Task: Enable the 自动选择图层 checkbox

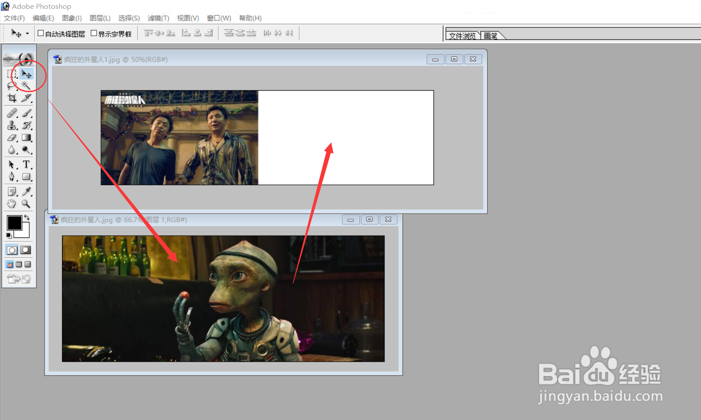Action: click(41, 33)
